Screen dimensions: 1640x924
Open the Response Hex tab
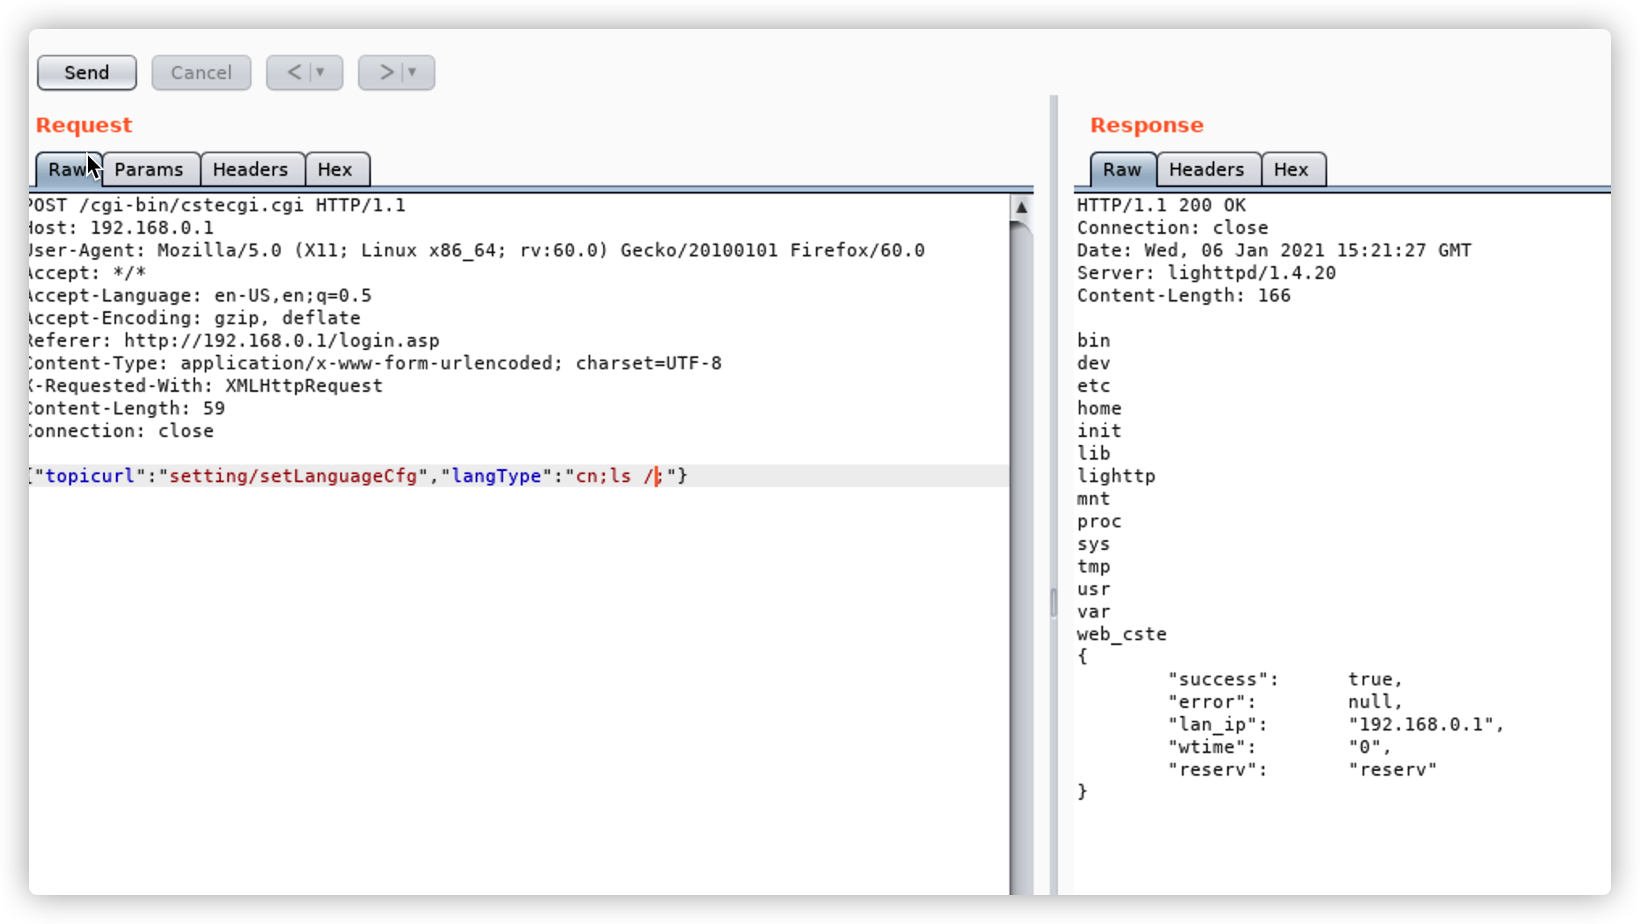(x=1291, y=169)
